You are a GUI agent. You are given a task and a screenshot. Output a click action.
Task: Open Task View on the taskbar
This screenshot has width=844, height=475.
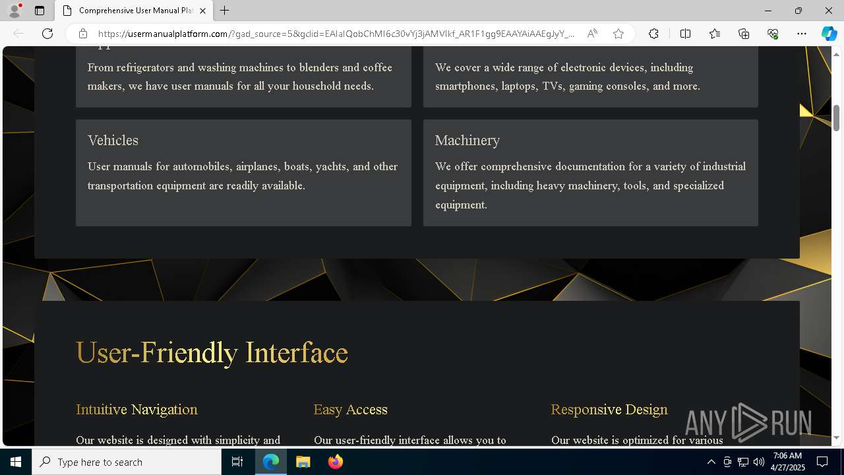point(237,462)
